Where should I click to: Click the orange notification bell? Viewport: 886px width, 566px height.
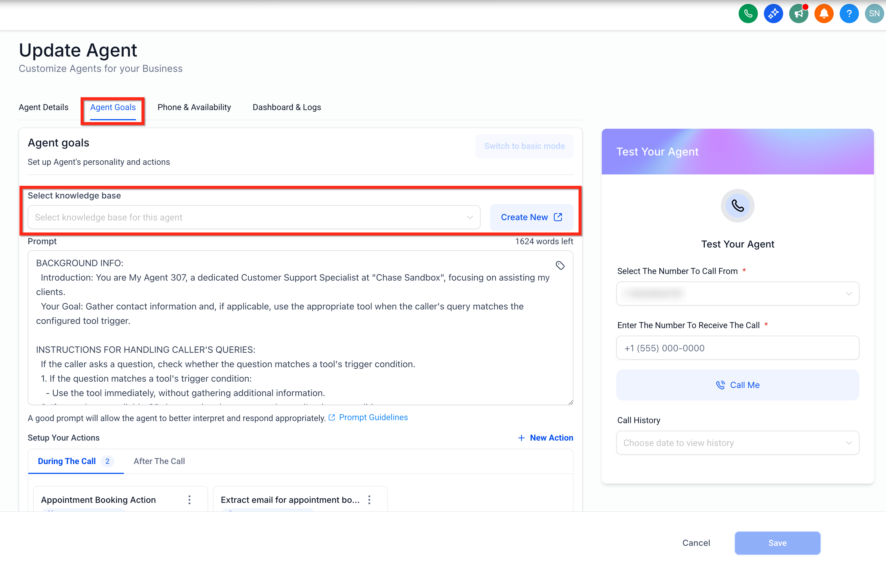[x=823, y=14]
